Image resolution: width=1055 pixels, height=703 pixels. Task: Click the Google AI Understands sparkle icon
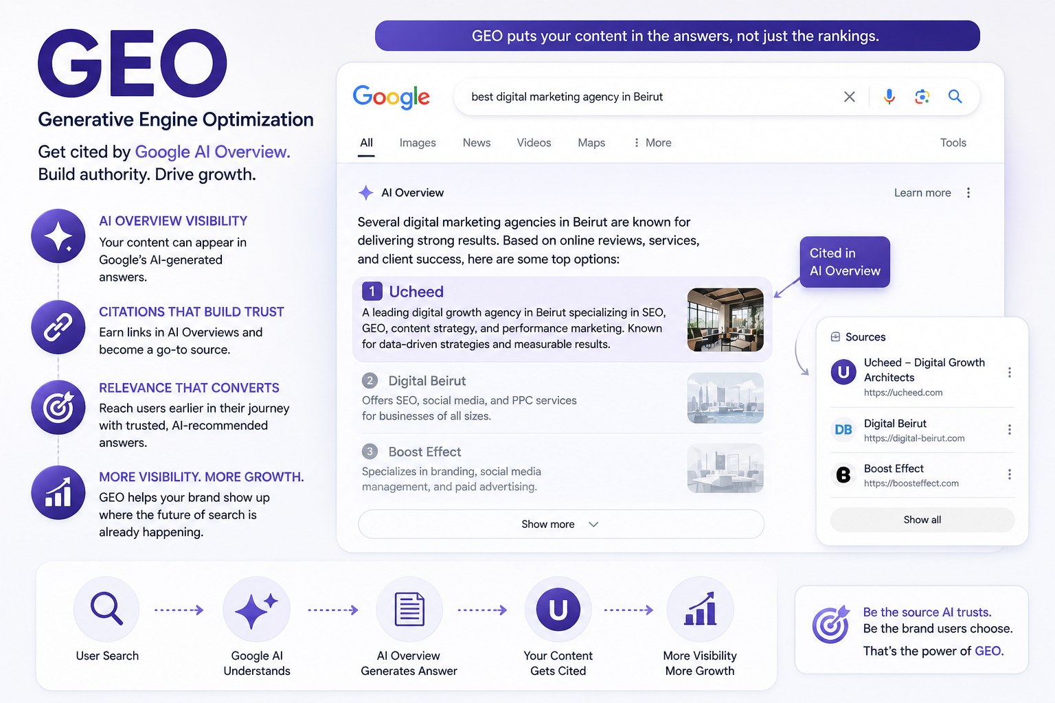pyautogui.click(x=256, y=610)
